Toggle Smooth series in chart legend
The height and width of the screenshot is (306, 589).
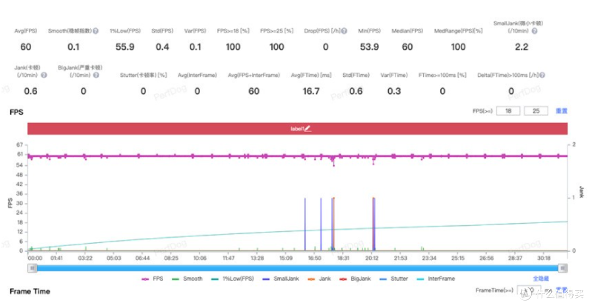(187, 279)
